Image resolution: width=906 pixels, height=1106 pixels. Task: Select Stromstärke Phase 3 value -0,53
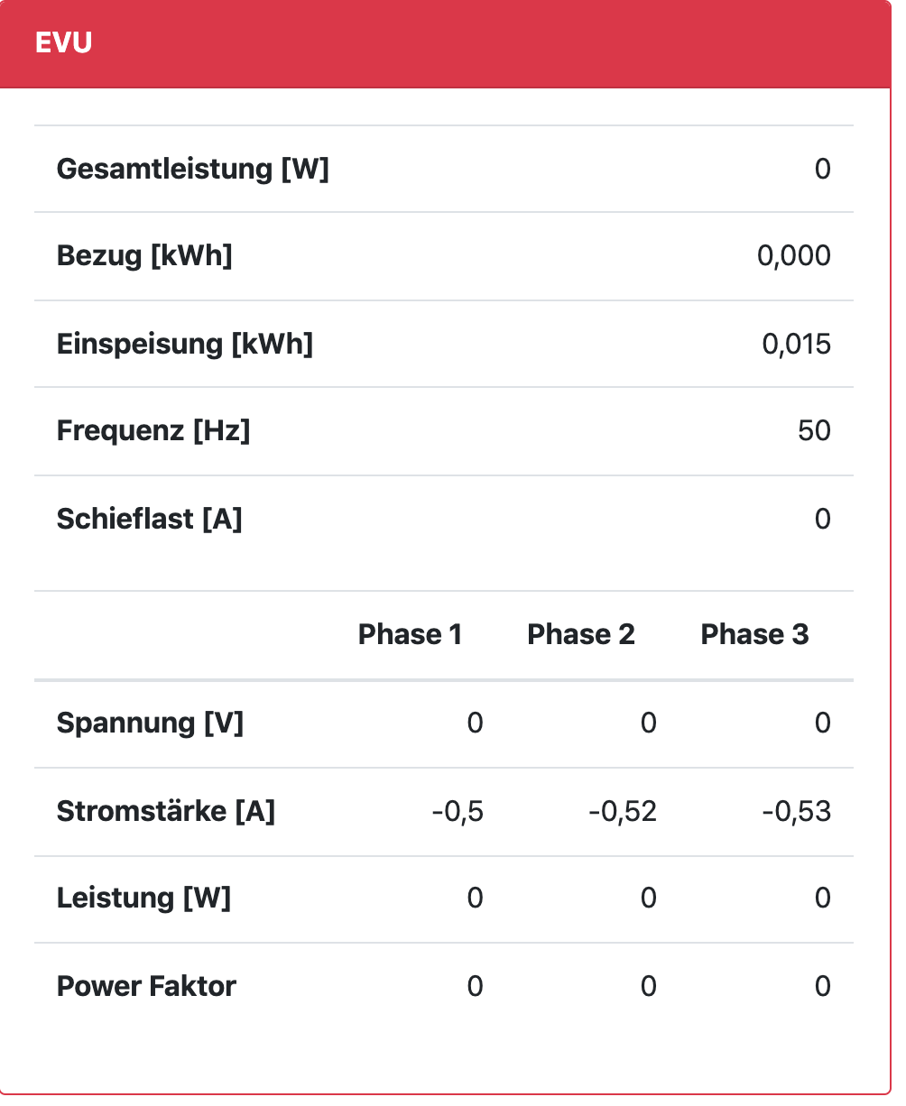(796, 812)
